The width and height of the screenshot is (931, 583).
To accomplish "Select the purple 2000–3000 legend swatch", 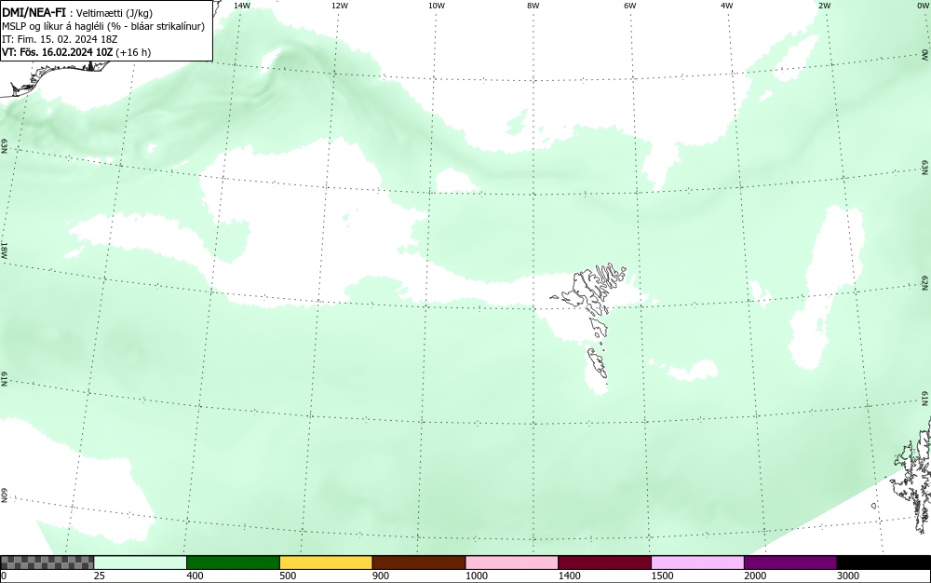I will point(790,563).
